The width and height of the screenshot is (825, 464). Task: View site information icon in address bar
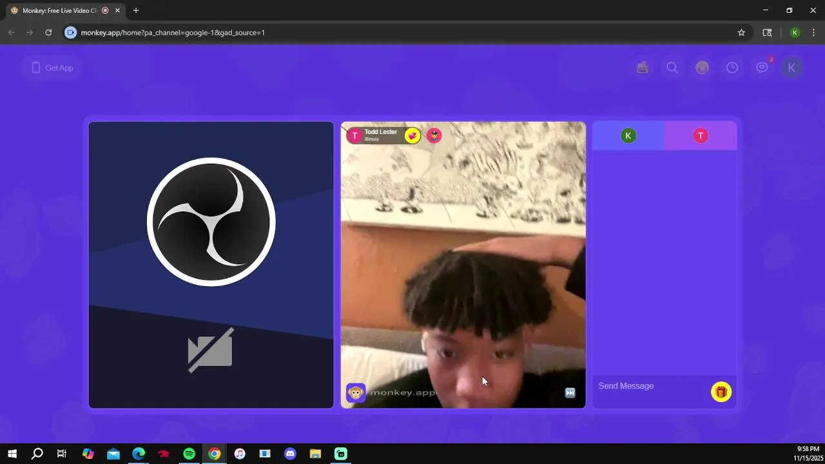[71, 32]
